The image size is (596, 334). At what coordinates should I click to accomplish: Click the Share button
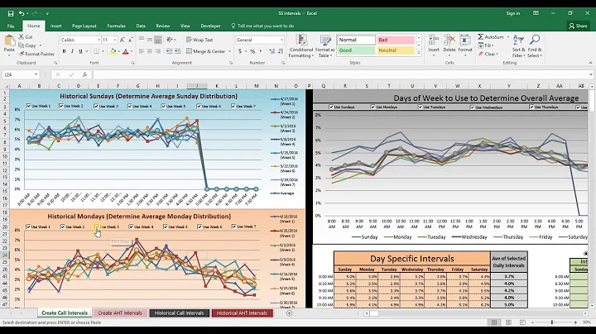coord(578,26)
